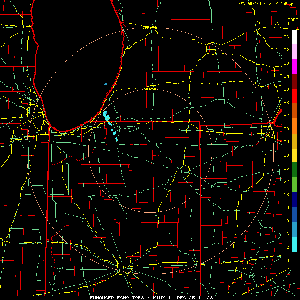
Task: Select the sky blue legend swatch
Action: tap(294, 229)
